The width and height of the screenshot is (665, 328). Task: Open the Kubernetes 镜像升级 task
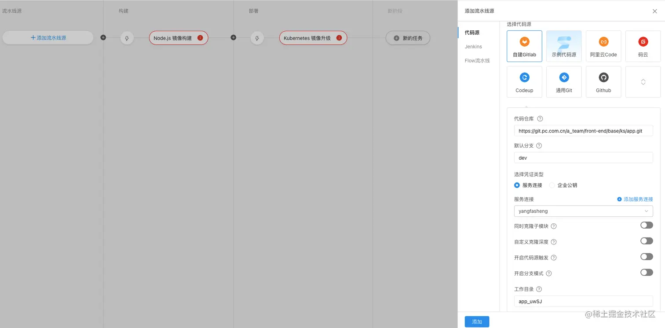313,38
